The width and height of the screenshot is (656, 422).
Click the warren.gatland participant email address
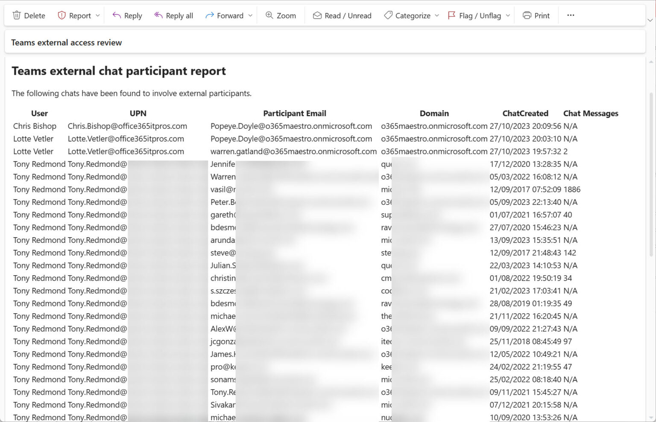tap(293, 151)
